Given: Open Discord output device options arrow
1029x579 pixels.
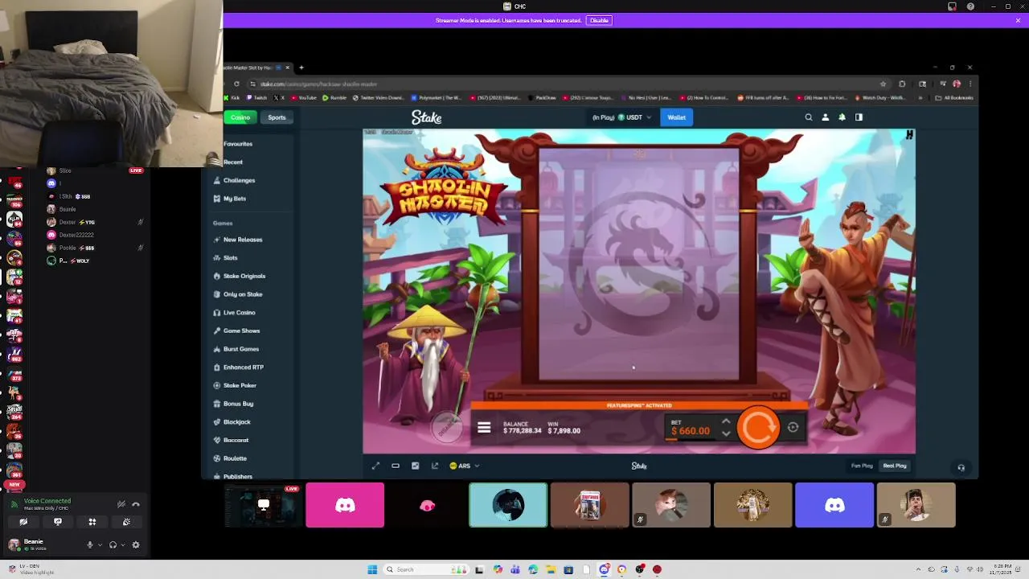Looking at the screenshot, I should click(x=122, y=544).
